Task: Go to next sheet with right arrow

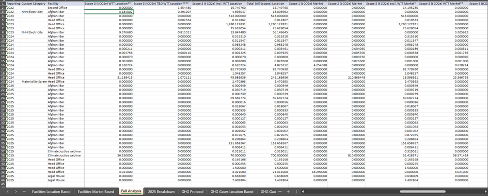Action: pos(15,192)
